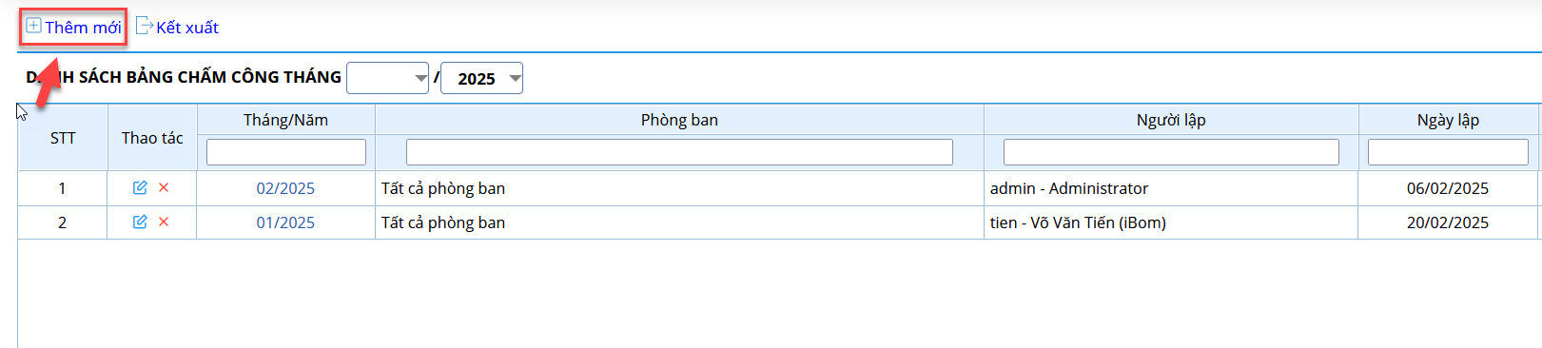Click the Thêm mới plus icon

pos(33,26)
